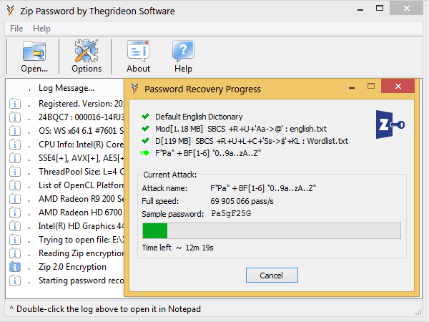This screenshot has width=429, height=322.
Task: Click info icon of Trying to open file row
Action: tap(15, 240)
